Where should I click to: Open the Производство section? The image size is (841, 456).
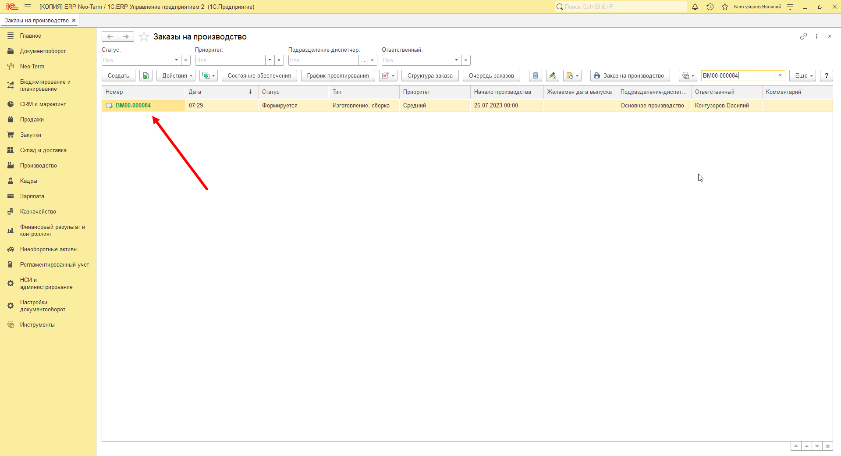point(39,166)
